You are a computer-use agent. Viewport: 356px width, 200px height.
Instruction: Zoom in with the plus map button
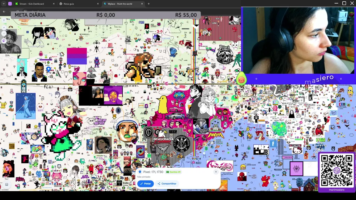click(x=4, y=28)
